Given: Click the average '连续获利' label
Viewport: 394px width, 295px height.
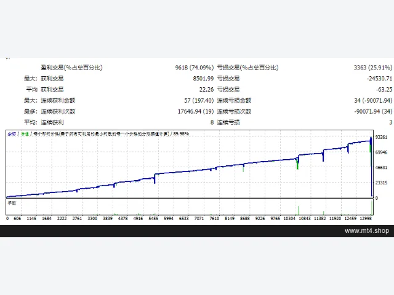Looking at the screenshot, I should (x=52, y=122).
